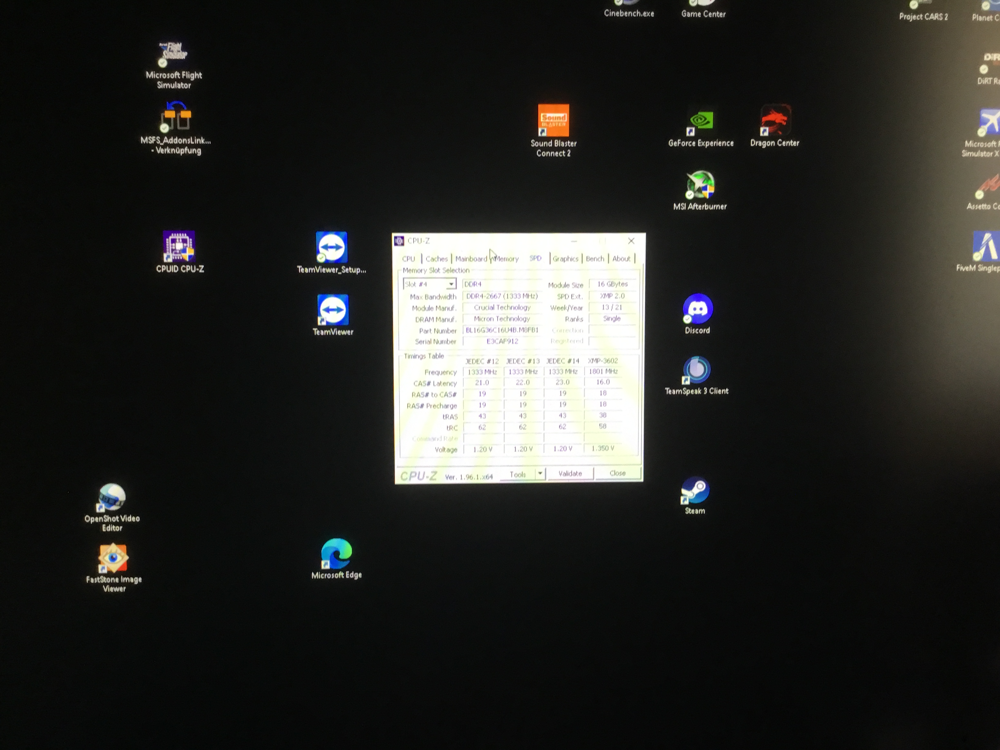
Task: Launch MSI Afterburner icon
Action: (700, 185)
